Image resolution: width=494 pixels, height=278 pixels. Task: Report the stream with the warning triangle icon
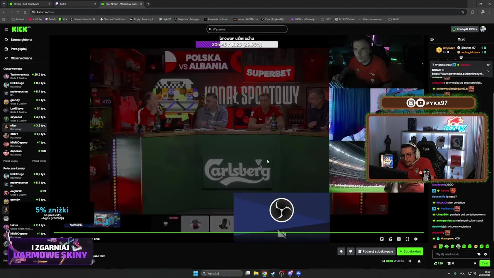[x=419, y=261]
